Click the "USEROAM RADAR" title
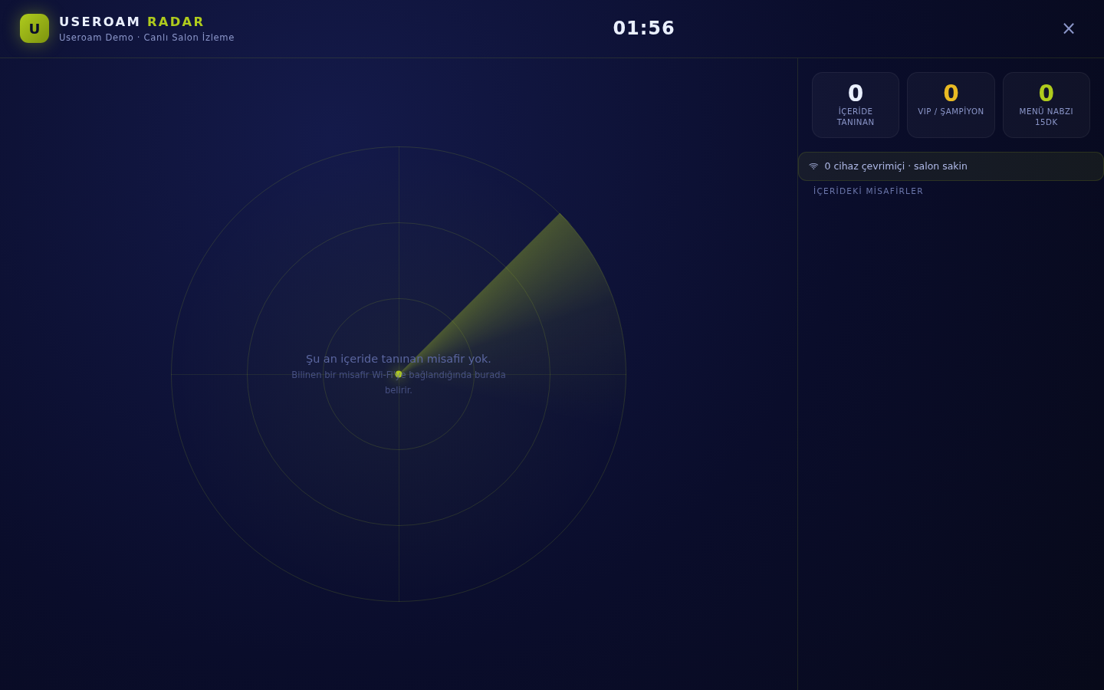 tap(132, 21)
